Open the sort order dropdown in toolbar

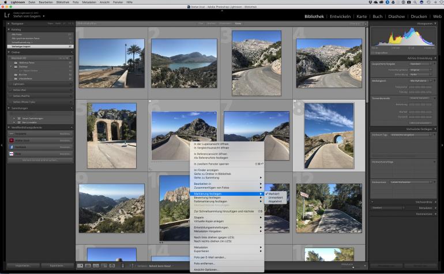click(160, 266)
